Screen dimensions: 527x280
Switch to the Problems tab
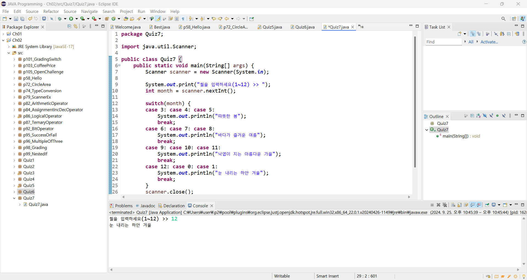point(121,206)
